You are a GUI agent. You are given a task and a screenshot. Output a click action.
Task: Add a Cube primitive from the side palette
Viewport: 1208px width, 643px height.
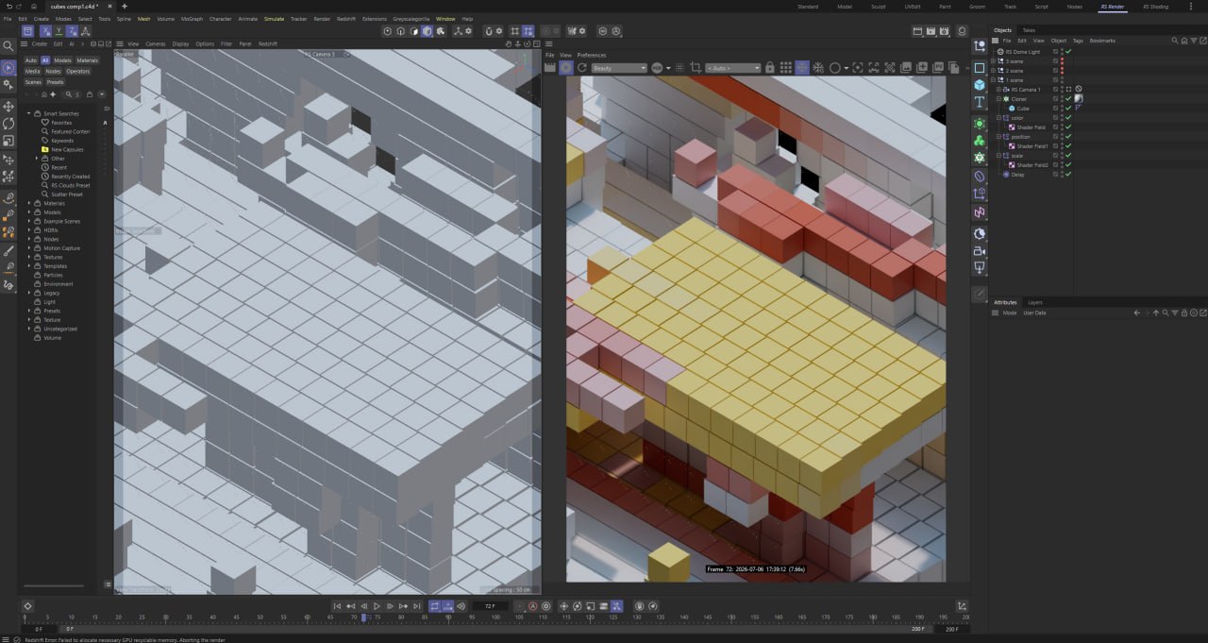[980, 85]
